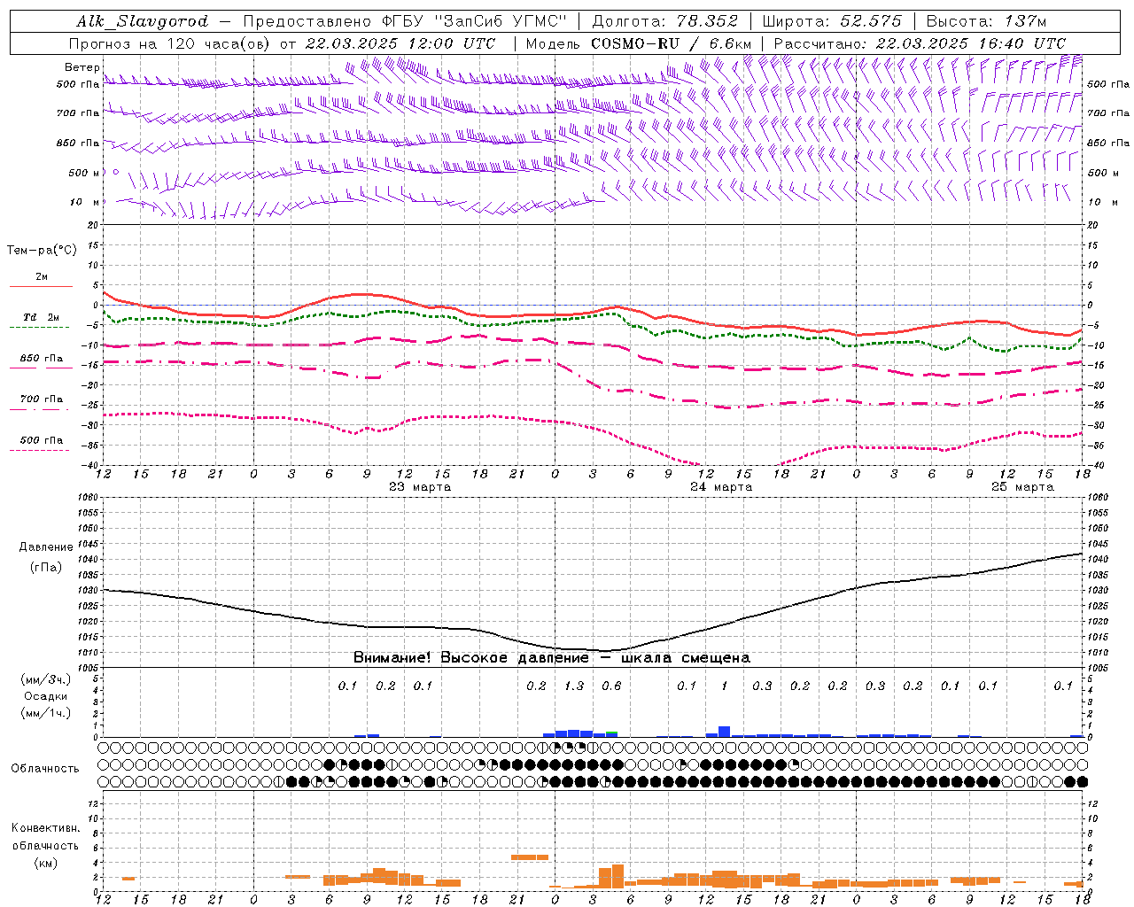Click the Ветер wind panel label
The image size is (1134, 907).
pyautogui.click(x=82, y=67)
